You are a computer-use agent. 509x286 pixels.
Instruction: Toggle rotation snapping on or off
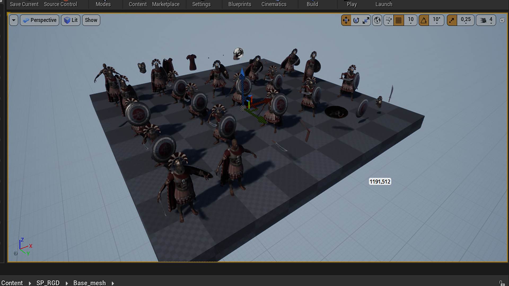424,20
